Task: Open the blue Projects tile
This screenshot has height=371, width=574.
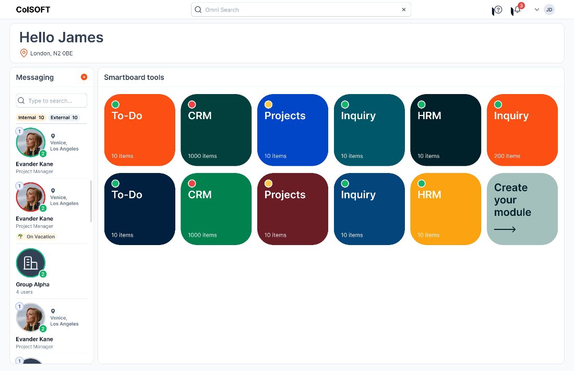Action: (x=293, y=130)
